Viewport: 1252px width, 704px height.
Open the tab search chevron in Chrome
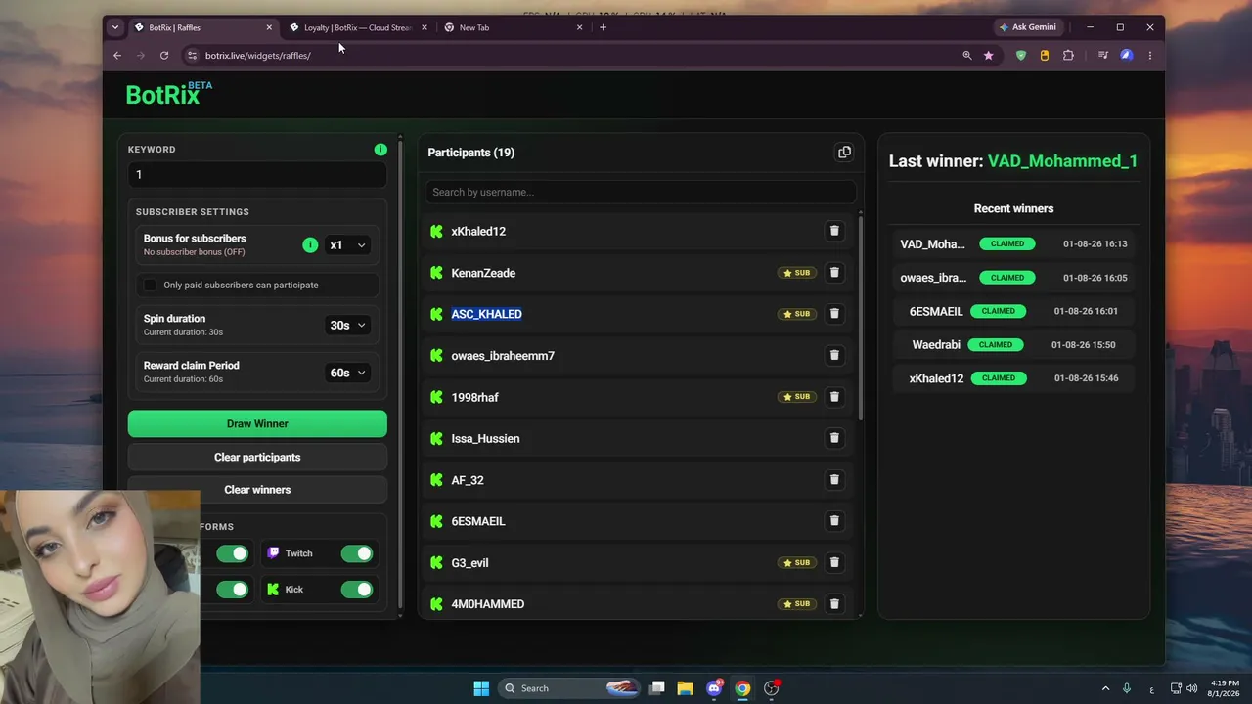115,27
